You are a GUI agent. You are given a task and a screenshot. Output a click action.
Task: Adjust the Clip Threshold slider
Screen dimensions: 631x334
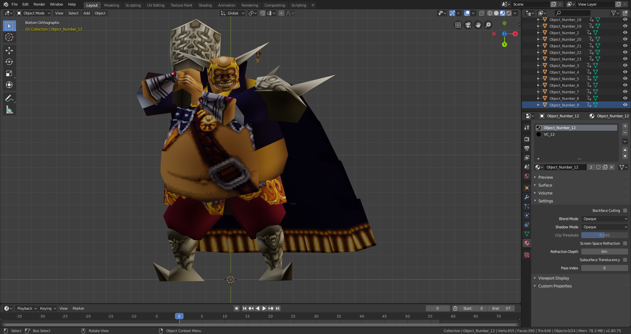click(x=605, y=235)
